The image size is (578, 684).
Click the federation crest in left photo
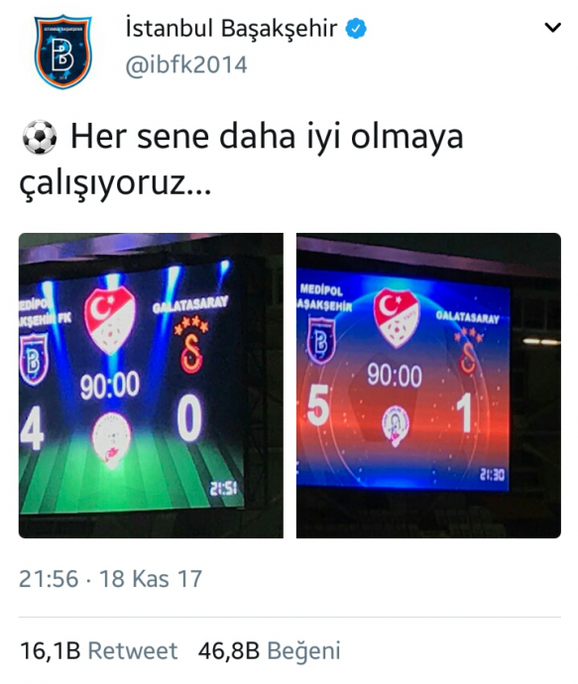pyautogui.click(x=109, y=320)
